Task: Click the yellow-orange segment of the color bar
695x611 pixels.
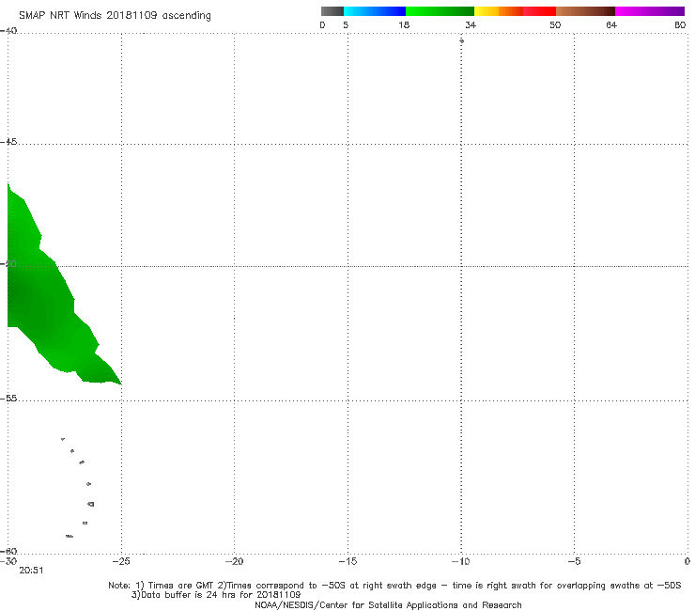Action: coord(498,11)
